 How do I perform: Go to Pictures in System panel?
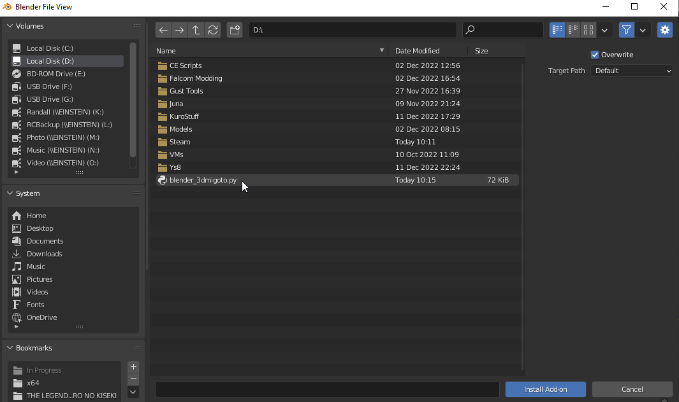[73, 279]
